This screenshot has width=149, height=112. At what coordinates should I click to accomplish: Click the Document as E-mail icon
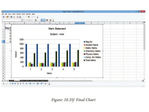click(x=14, y=17)
